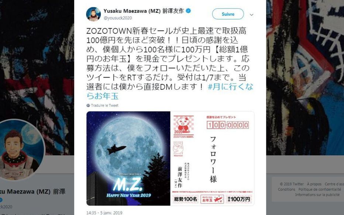Click the À propos footer link
This screenshot has width=344, height=215.
[x=314, y=184]
